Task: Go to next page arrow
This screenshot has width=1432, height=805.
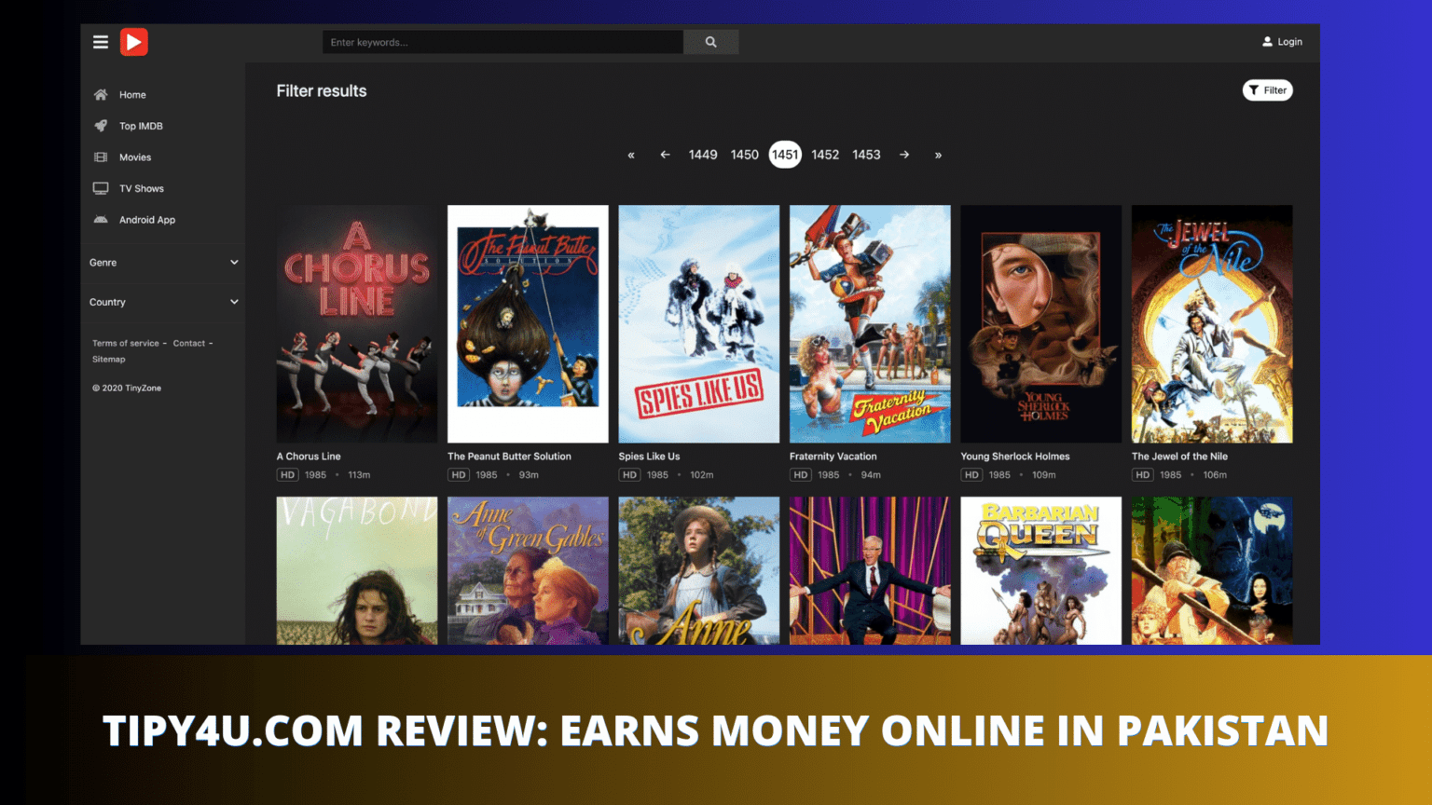Action: point(904,155)
